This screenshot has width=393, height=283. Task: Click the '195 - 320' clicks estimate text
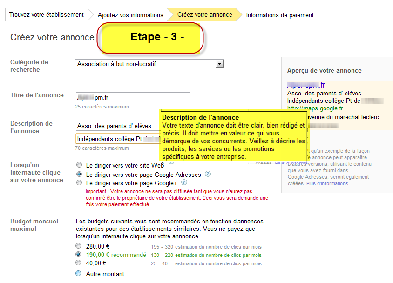click(x=162, y=247)
